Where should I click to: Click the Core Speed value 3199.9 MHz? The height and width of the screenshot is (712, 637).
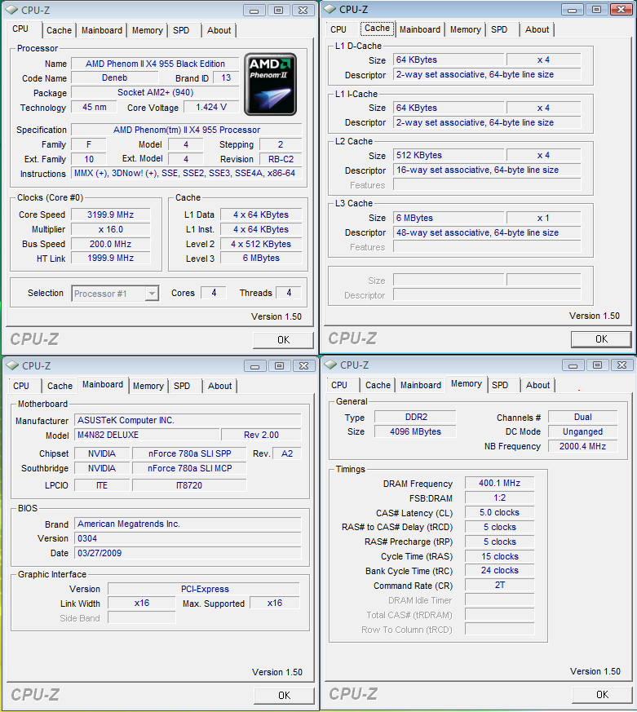110,214
